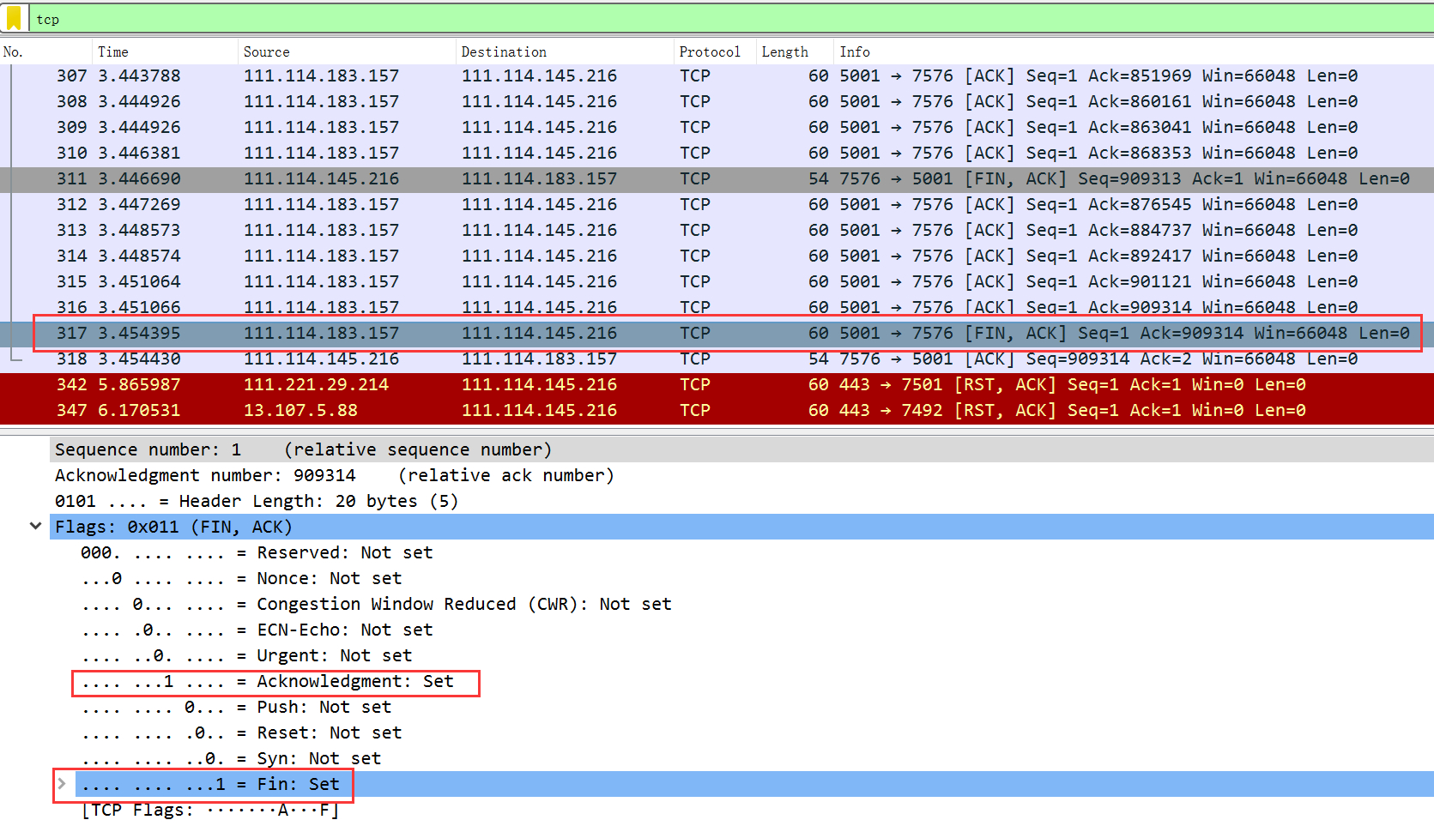Screen dimensions: 1434x826
Task: Select the Congestion Window Reduced flag line
Action: tap(376, 604)
